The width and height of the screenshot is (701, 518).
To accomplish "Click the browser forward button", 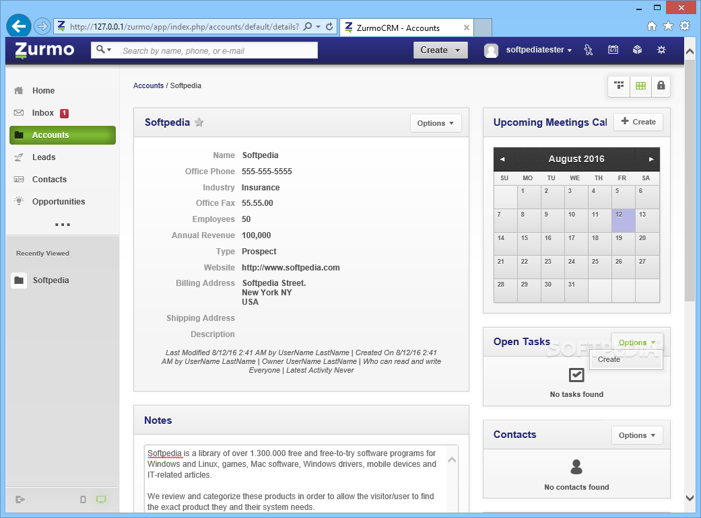I will coord(42,26).
